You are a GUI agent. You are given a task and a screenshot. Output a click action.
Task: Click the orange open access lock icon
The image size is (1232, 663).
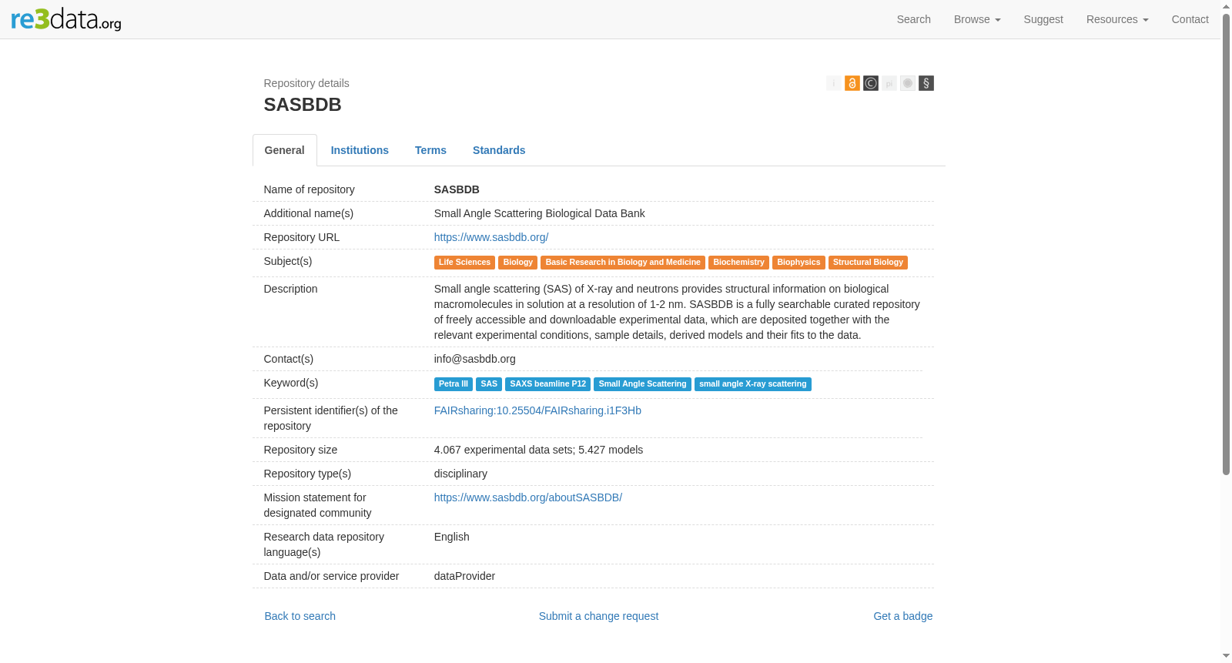point(852,83)
